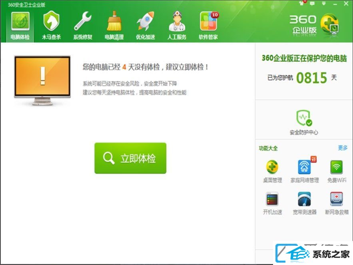This screenshot has height=265, width=353.
Task: Open 人工服务 doctor support
Action: (x=177, y=26)
